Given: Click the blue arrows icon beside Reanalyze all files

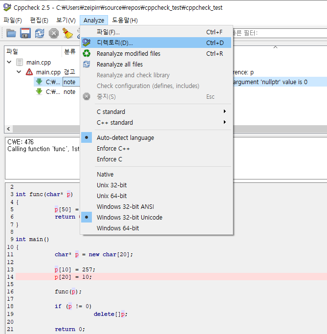Looking at the screenshot, I should 87,64.
